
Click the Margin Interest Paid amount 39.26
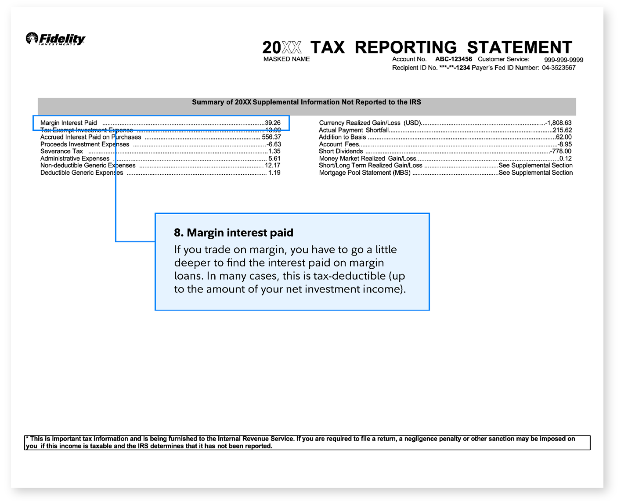pos(272,123)
